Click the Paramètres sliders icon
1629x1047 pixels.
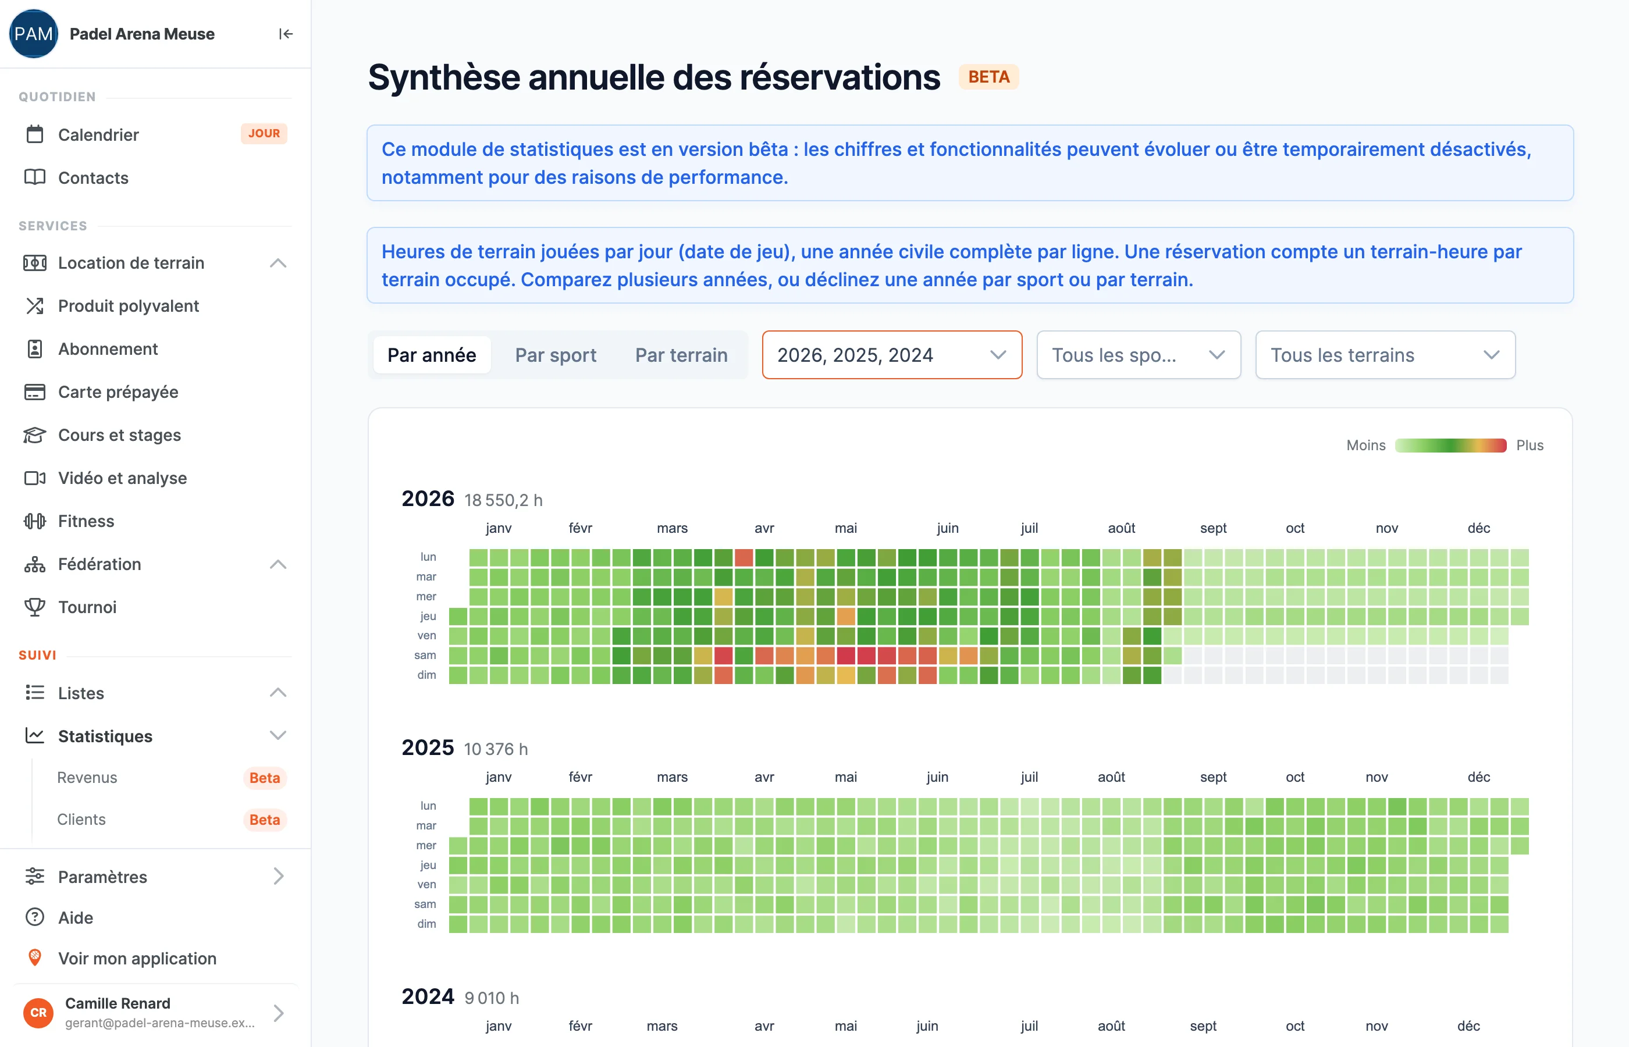tap(35, 877)
